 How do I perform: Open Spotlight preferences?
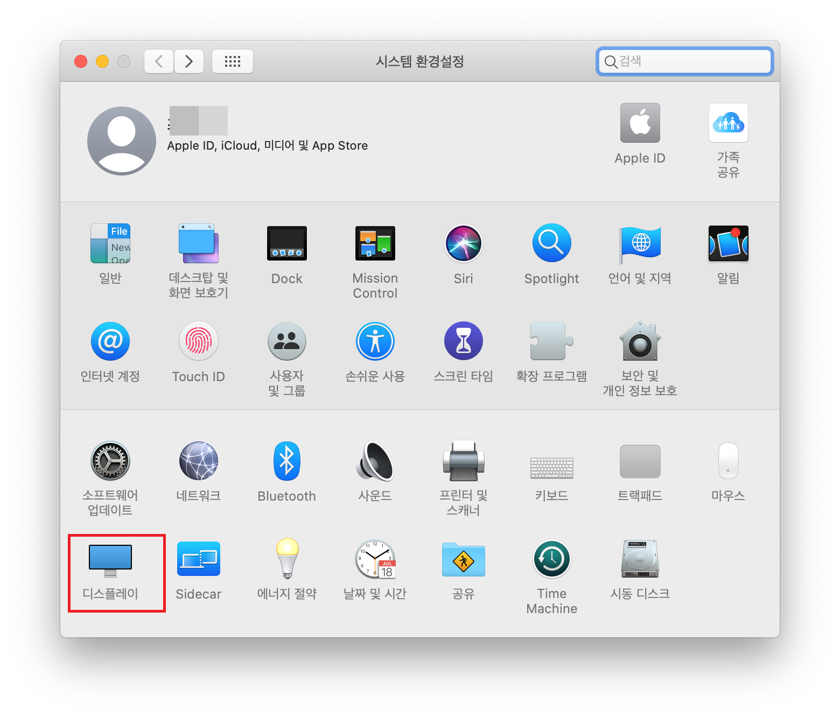[x=552, y=243]
